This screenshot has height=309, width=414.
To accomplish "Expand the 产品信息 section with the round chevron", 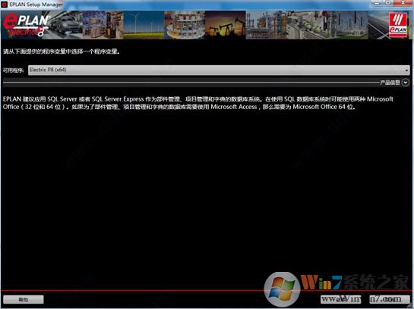I will click(x=406, y=83).
